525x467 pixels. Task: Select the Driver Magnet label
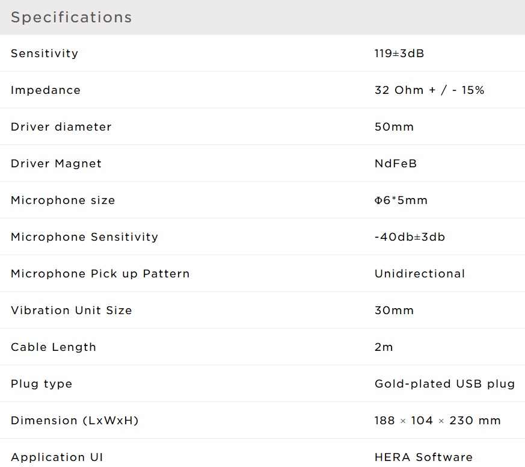pyautogui.click(x=57, y=164)
